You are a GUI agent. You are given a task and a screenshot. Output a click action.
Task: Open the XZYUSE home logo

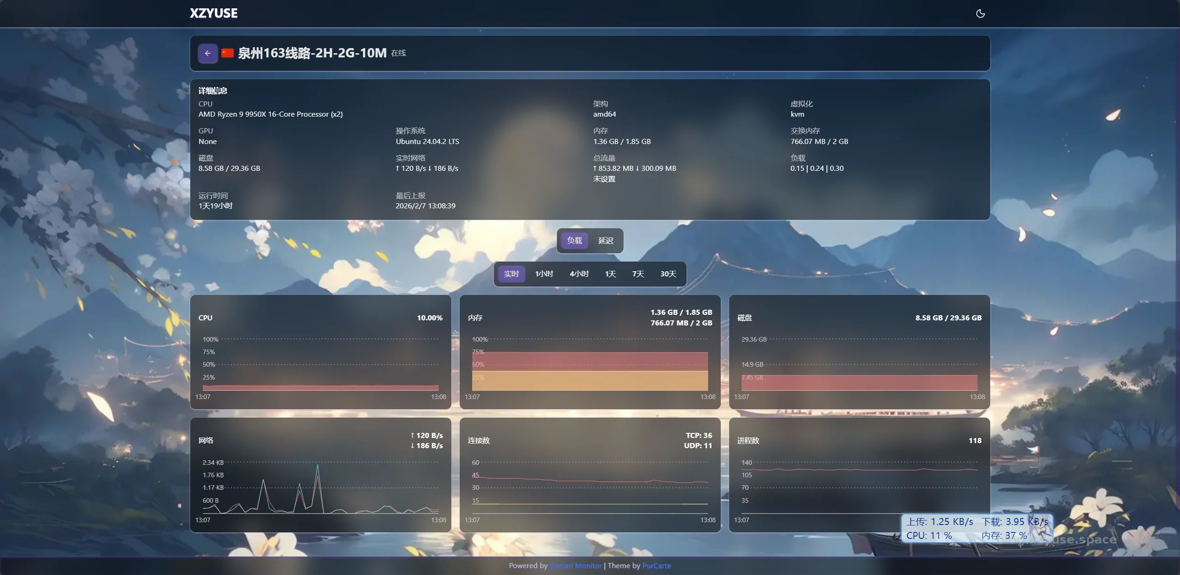(x=213, y=13)
